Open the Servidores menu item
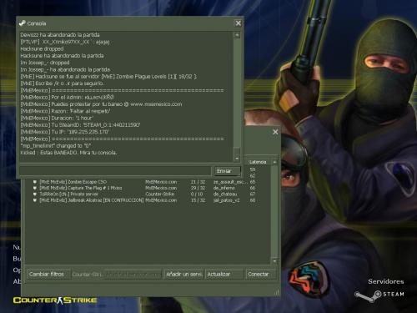This screenshot has width=417, height=313. 386,281
